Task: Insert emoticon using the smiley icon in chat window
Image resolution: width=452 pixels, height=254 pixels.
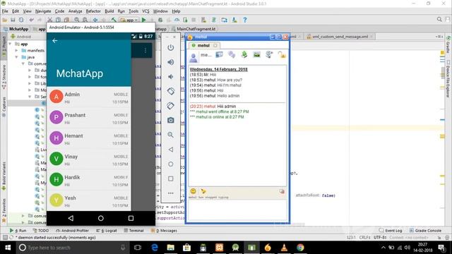Action: click(193, 191)
